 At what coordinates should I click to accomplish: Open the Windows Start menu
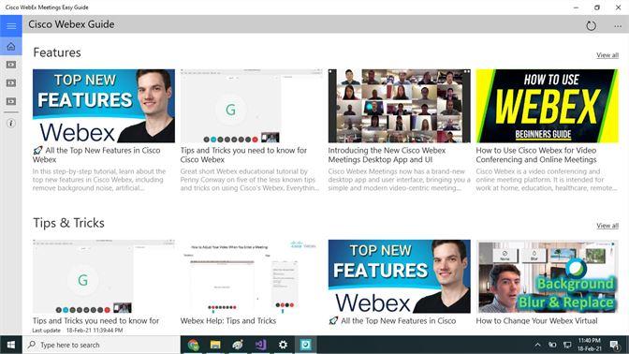pyautogui.click(x=11, y=345)
